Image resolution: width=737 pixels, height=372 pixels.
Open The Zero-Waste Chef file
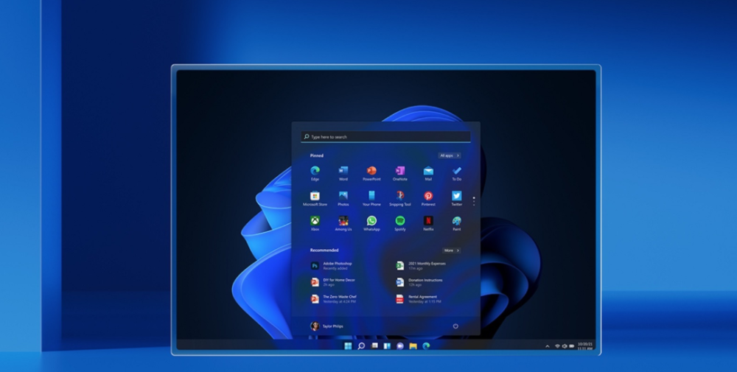point(334,299)
